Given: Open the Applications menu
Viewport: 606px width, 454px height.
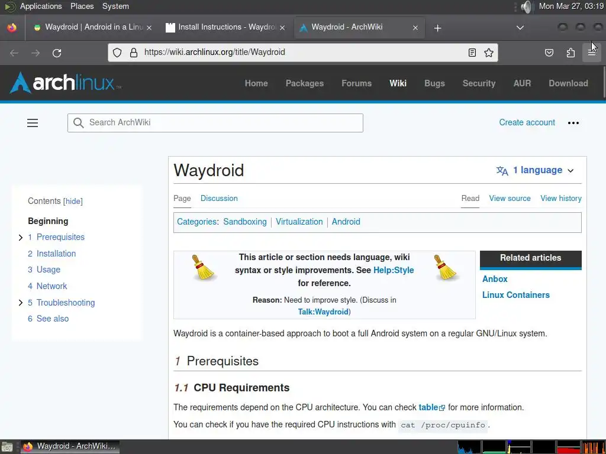Looking at the screenshot, I should click(41, 6).
